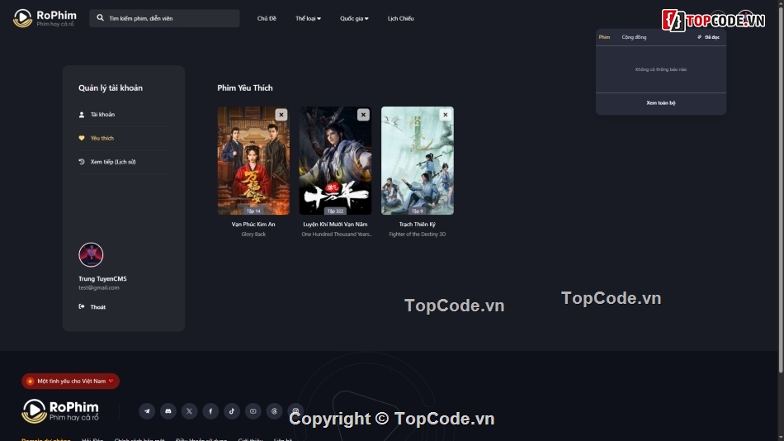Click the 'Trung TuyenCMS' username text

(x=102, y=279)
